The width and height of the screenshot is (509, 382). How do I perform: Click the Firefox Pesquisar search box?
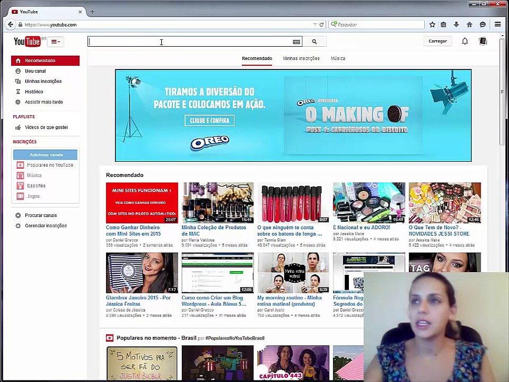[376, 24]
